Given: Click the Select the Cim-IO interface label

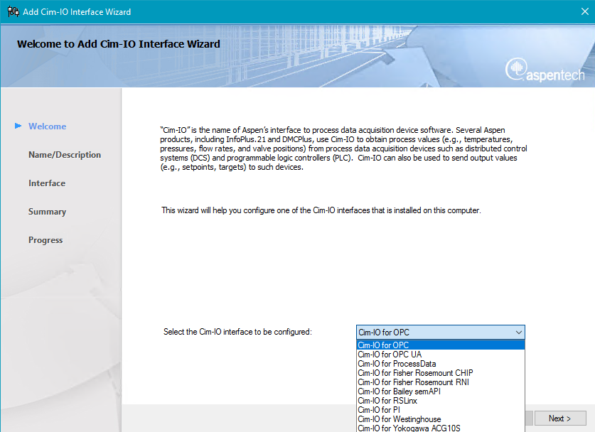Looking at the screenshot, I should (x=237, y=332).
